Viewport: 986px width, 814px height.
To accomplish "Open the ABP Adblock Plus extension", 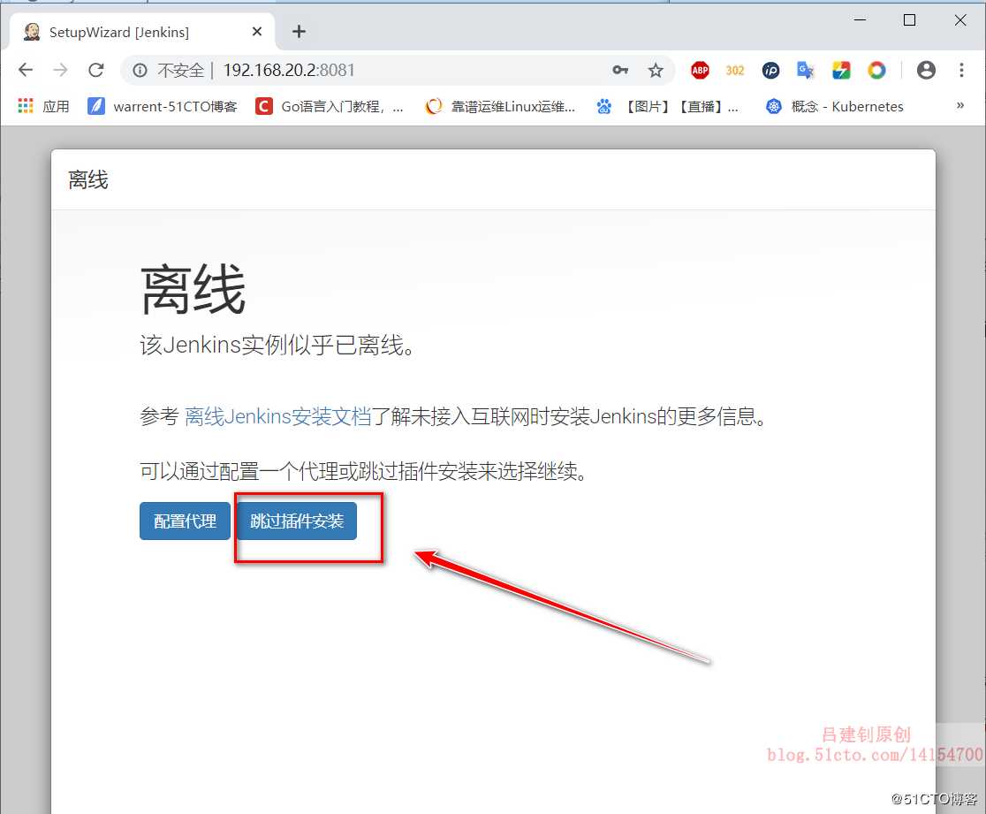I will click(700, 70).
